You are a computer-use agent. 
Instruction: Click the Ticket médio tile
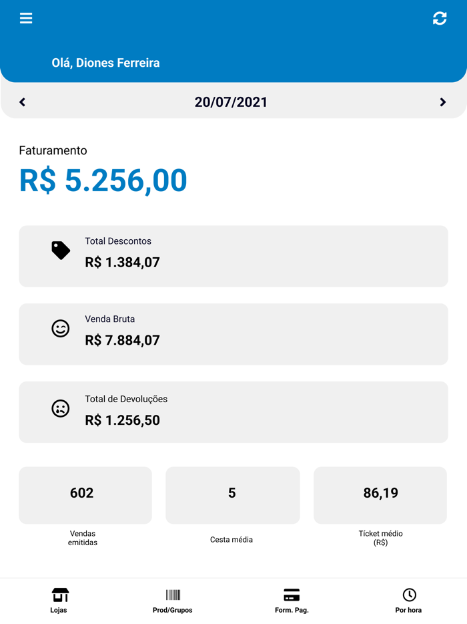coord(380,495)
